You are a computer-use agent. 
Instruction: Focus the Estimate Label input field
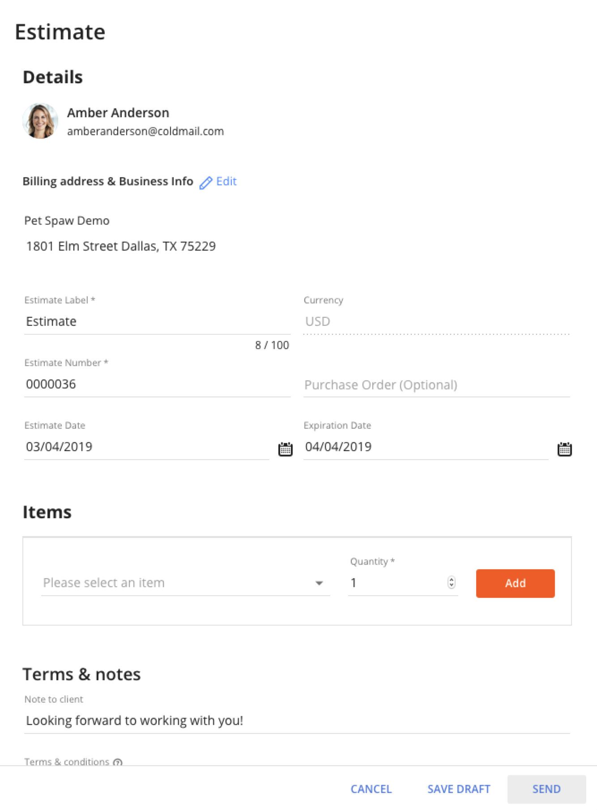pyautogui.click(x=158, y=322)
